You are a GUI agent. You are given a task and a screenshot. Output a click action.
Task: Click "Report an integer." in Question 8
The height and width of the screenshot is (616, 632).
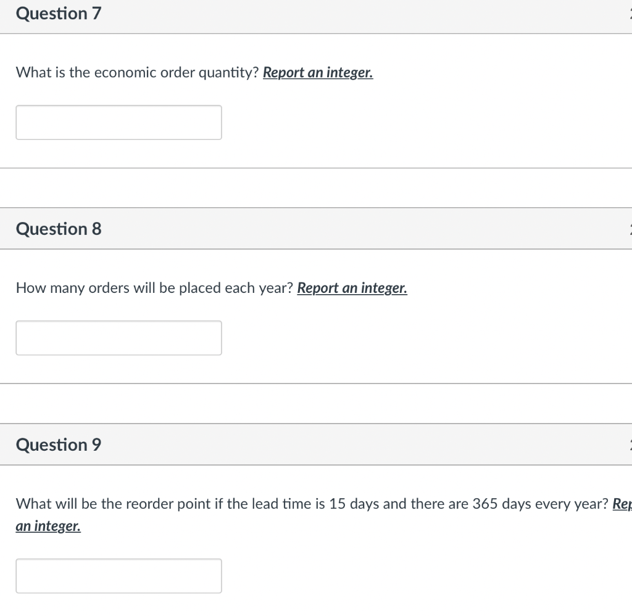(352, 288)
